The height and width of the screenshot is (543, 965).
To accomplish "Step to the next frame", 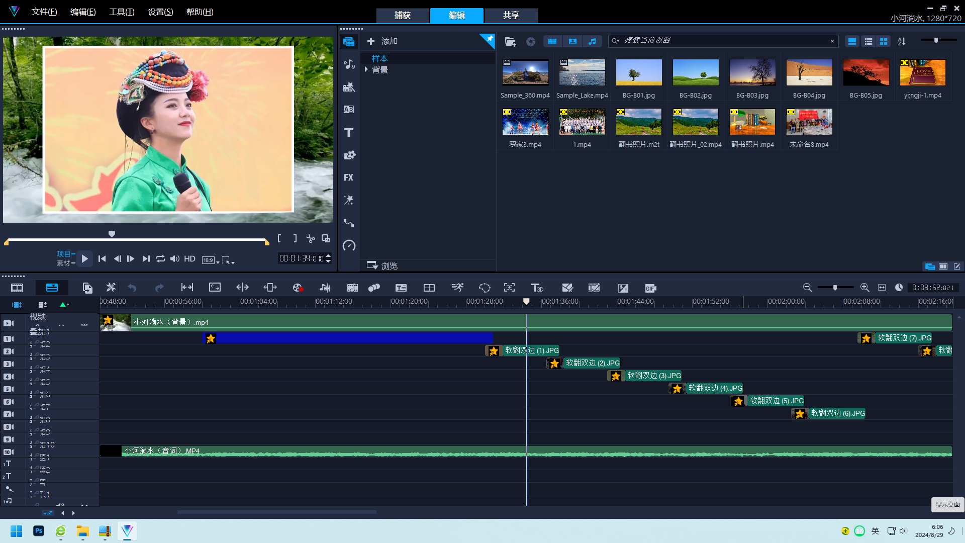I will 131,258.
